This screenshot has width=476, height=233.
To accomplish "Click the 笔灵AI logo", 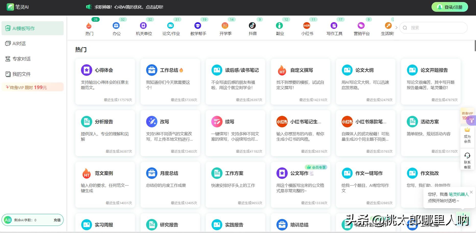I will 18,7.
